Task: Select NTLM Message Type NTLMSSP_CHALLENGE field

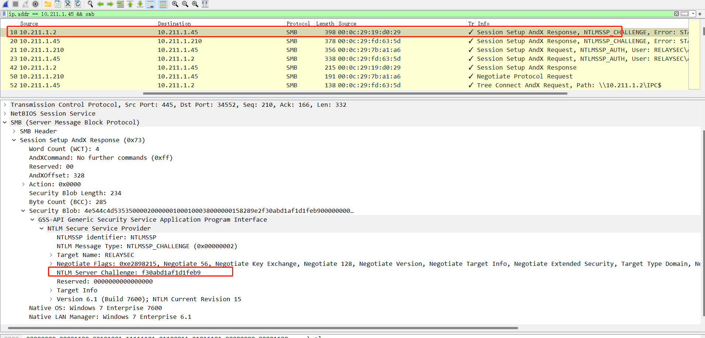Action: [147, 246]
